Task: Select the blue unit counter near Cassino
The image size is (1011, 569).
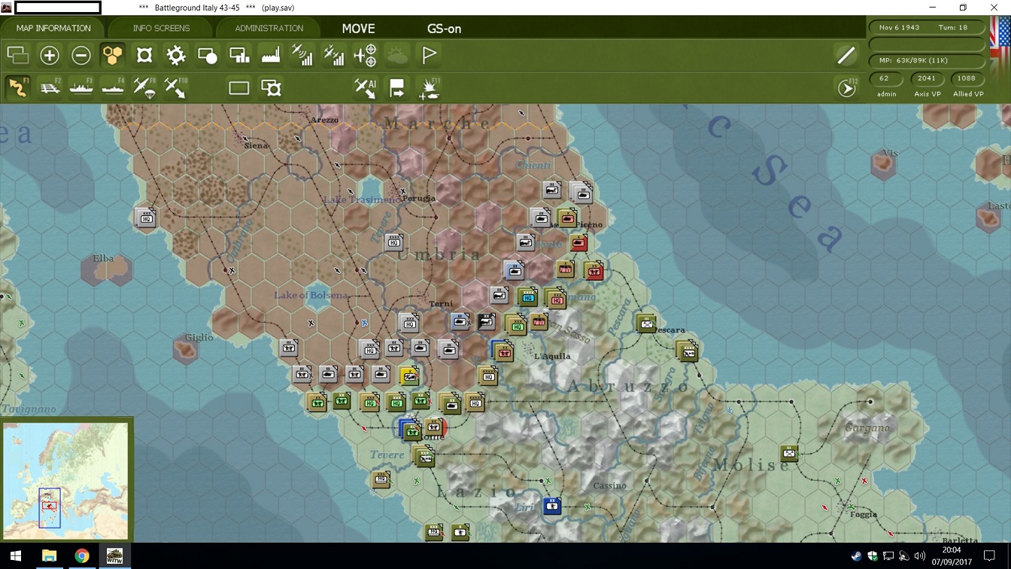Action: click(552, 506)
